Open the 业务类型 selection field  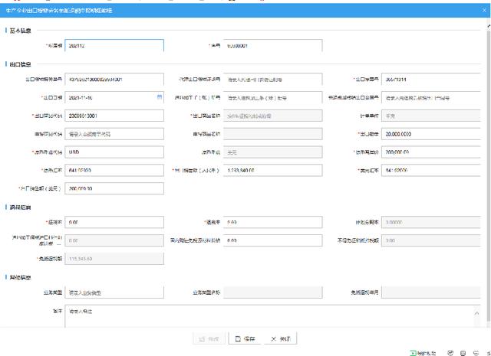coord(114,292)
